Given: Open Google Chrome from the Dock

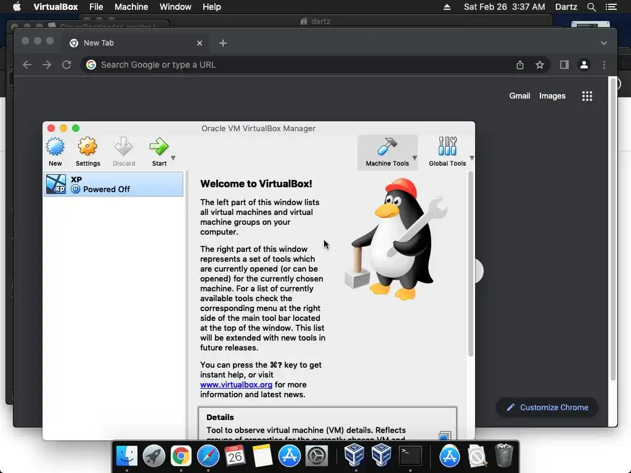Looking at the screenshot, I should coord(181,456).
